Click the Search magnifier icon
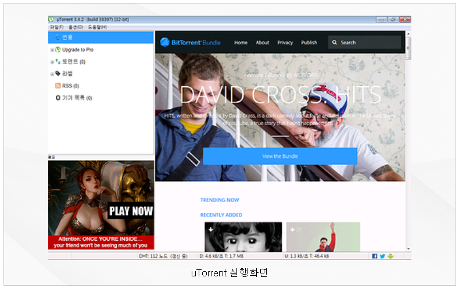The height and width of the screenshot is (288, 459). (335, 42)
